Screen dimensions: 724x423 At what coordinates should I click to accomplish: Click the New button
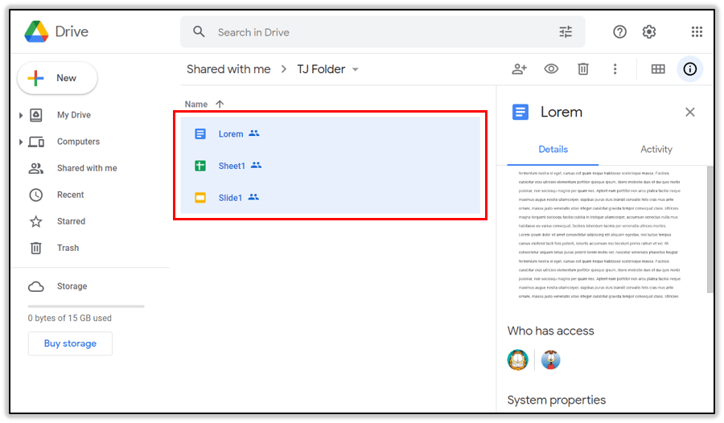(x=57, y=78)
